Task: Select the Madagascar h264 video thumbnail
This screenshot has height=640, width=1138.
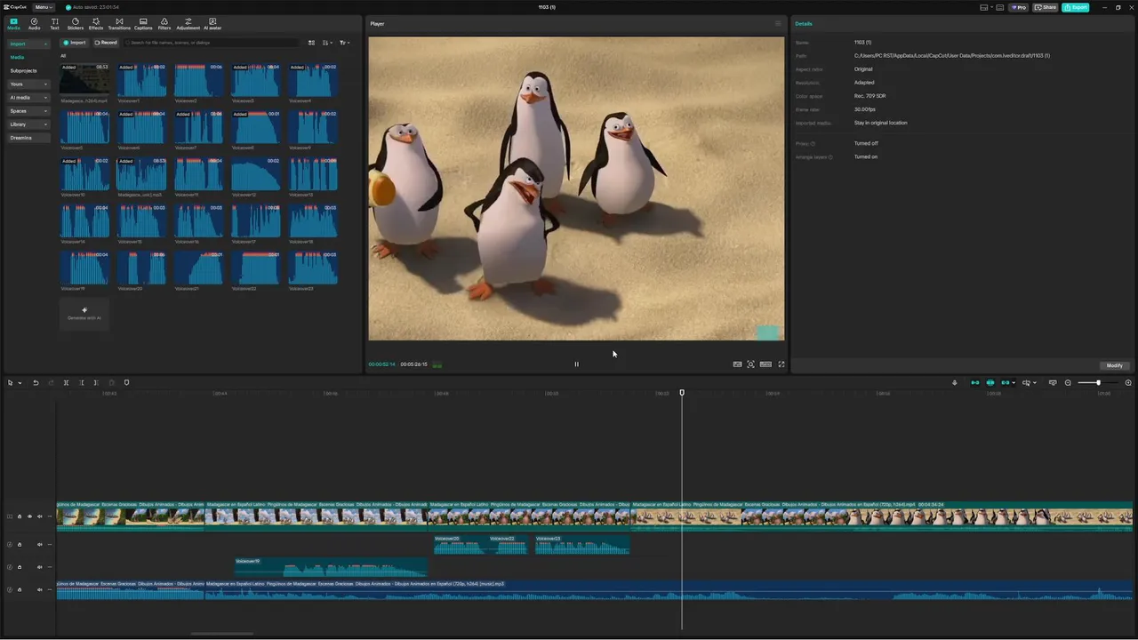Action: point(84,80)
